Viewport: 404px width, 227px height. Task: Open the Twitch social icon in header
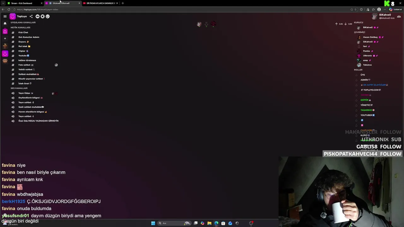[x=48, y=16]
